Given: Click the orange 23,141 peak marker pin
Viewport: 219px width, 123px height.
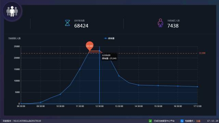Looking at the screenshot, I should 90,46.
